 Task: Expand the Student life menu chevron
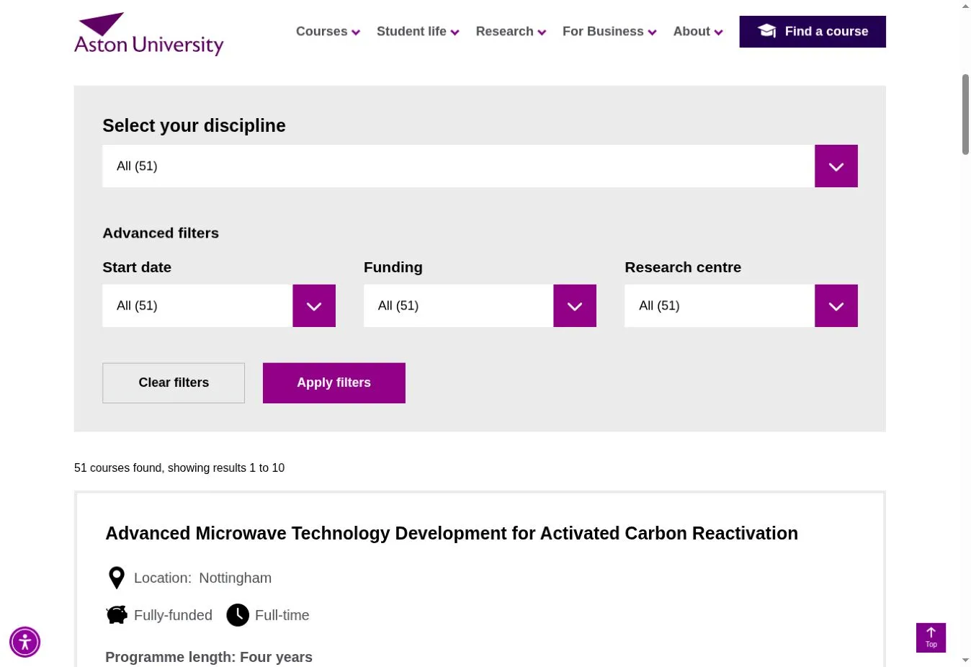point(455,32)
